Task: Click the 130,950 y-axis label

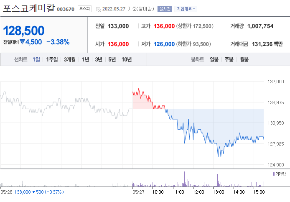Action: (x=275, y=123)
